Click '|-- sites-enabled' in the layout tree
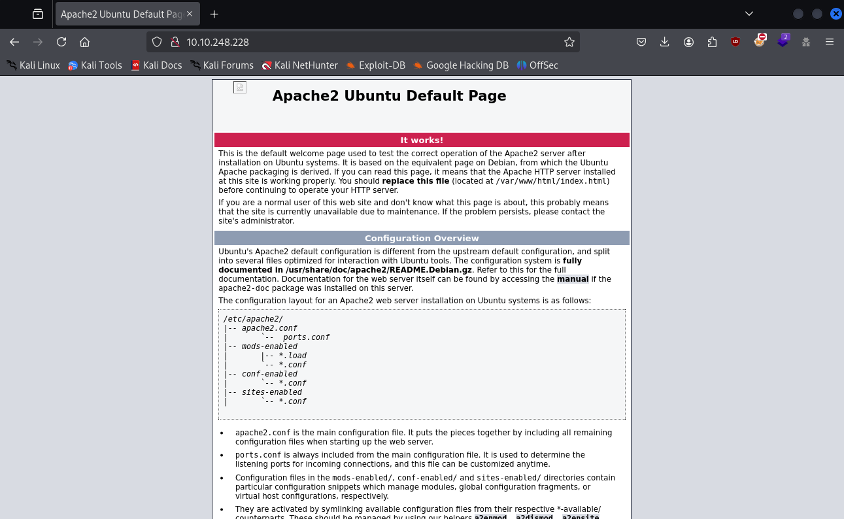The image size is (844, 519). pyautogui.click(x=263, y=392)
